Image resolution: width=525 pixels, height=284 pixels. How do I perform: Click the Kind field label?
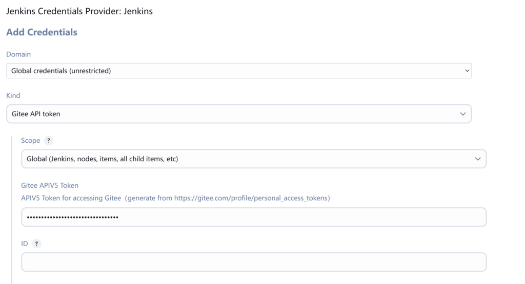click(13, 96)
